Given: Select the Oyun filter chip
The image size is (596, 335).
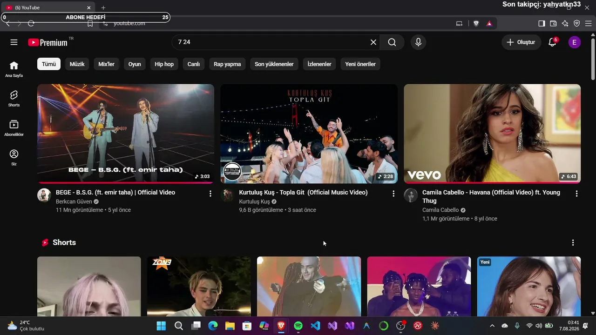Looking at the screenshot, I should pos(135,64).
